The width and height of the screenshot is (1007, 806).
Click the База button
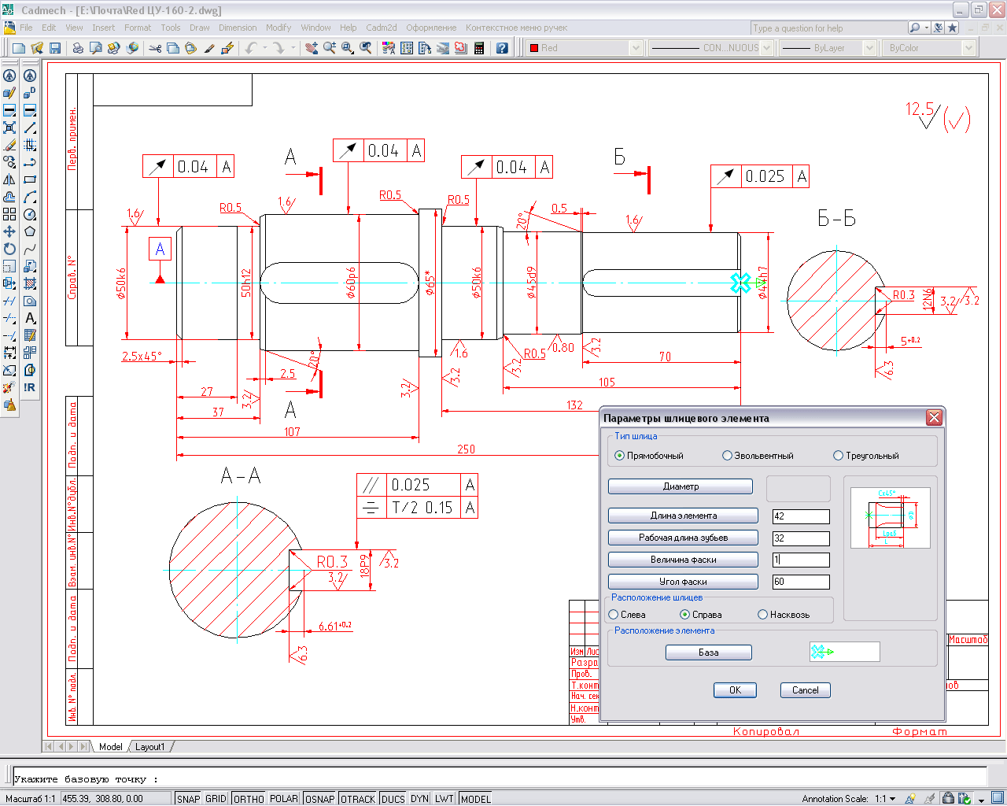pos(708,653)
